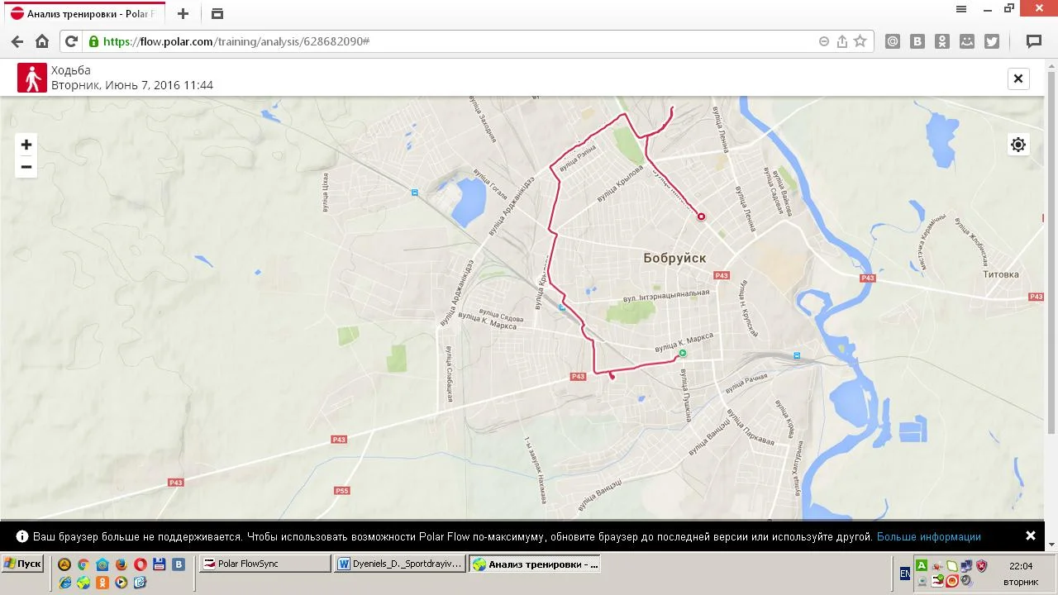Viewport: 1058px width, 595px height.
Task: Zoom out on the map
Action: click(26, 167)
